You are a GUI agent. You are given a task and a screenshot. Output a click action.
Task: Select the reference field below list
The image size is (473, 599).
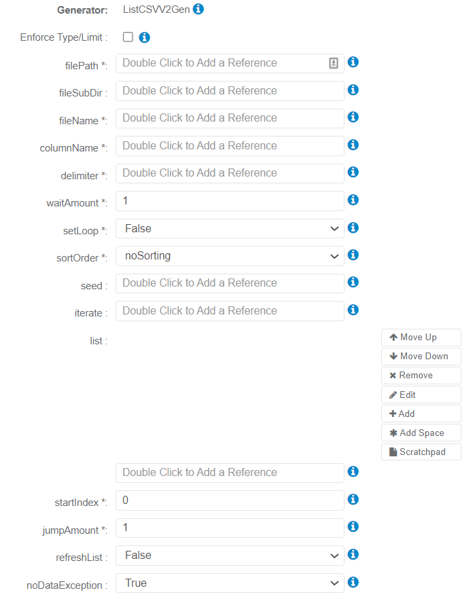(x=230, y=473)
